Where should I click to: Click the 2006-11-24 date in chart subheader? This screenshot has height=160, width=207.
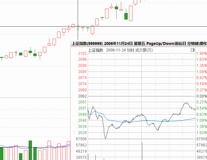[x=115, y=50]
